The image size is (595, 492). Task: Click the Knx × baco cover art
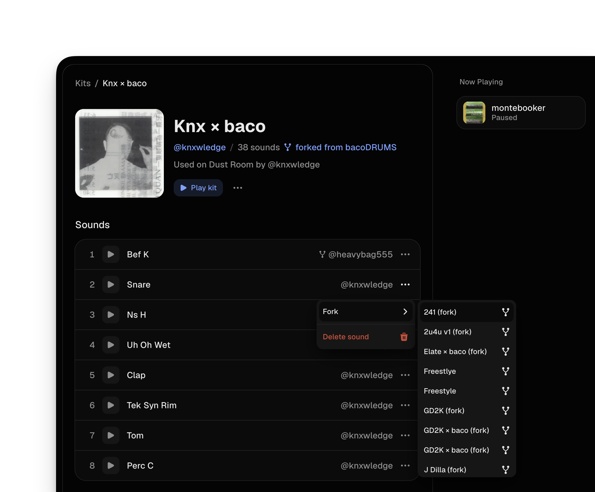[x=119, y=153]
